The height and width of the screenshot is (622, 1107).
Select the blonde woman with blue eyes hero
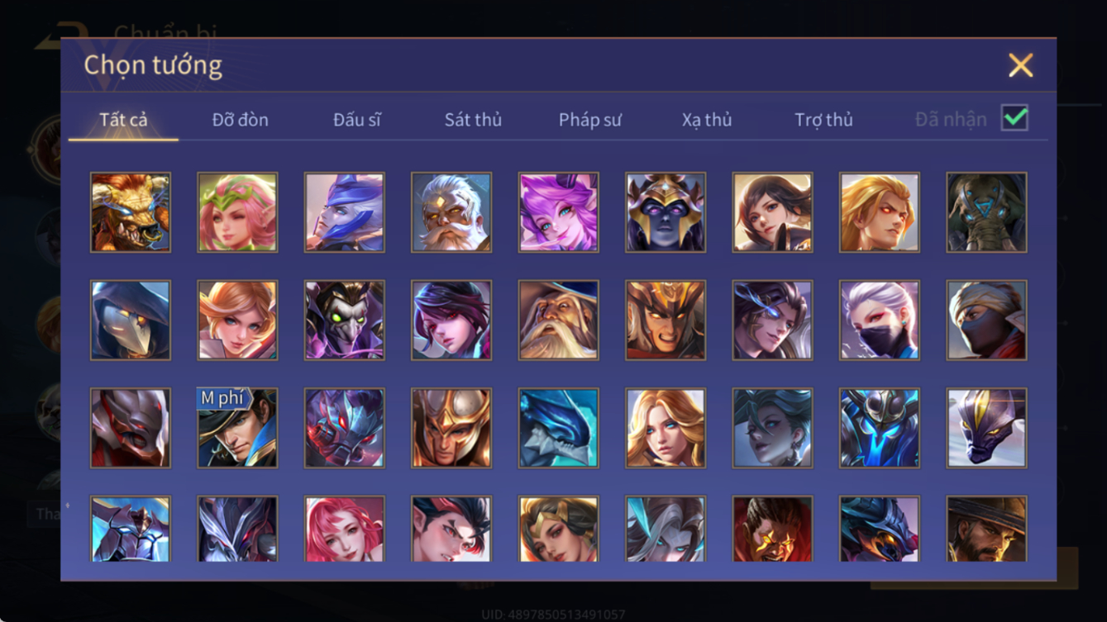pos(666,428)
